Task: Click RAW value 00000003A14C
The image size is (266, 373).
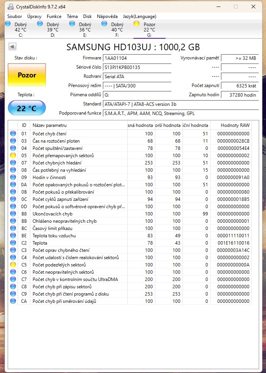Action: [233, 250]
